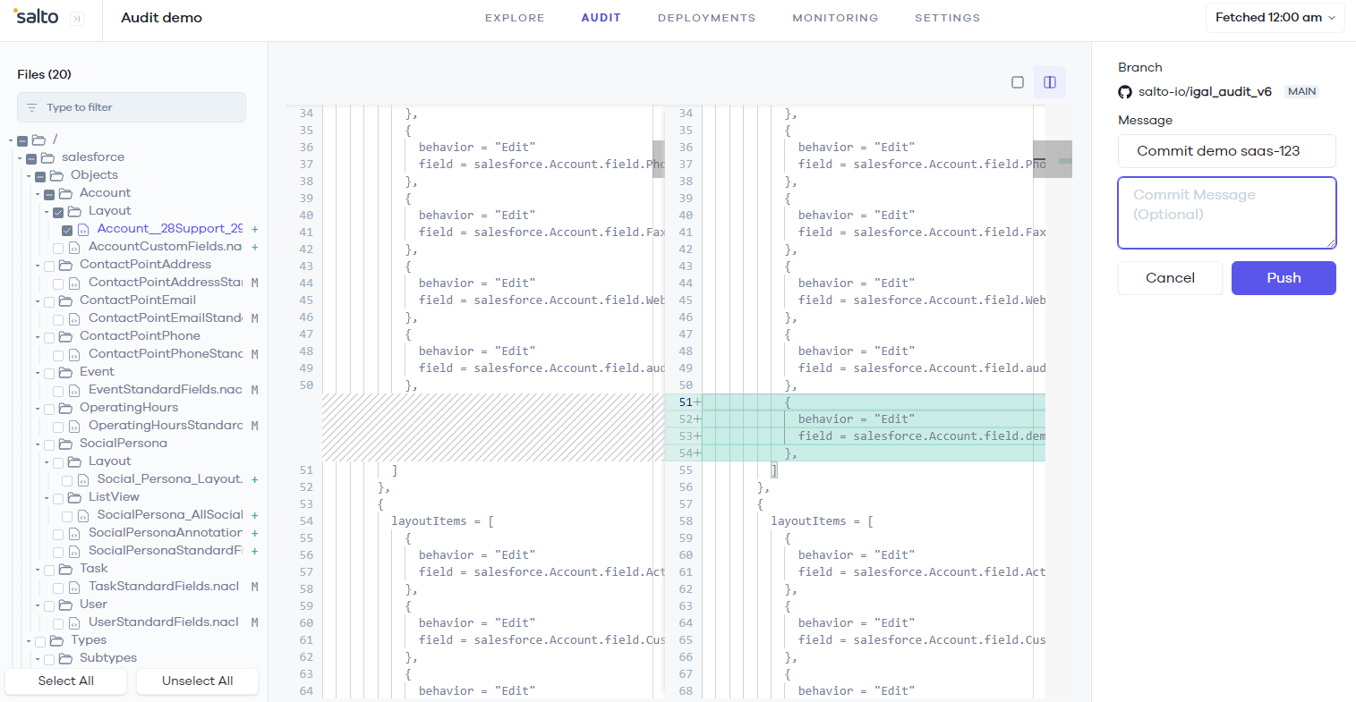1356x702 pixels.
Task: Click the Account folder icon
Action: tap(65, 193)
